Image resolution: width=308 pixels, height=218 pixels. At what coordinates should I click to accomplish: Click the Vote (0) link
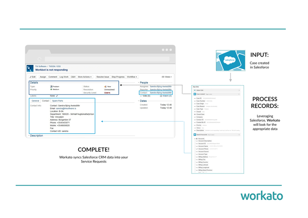coord(146,96)
